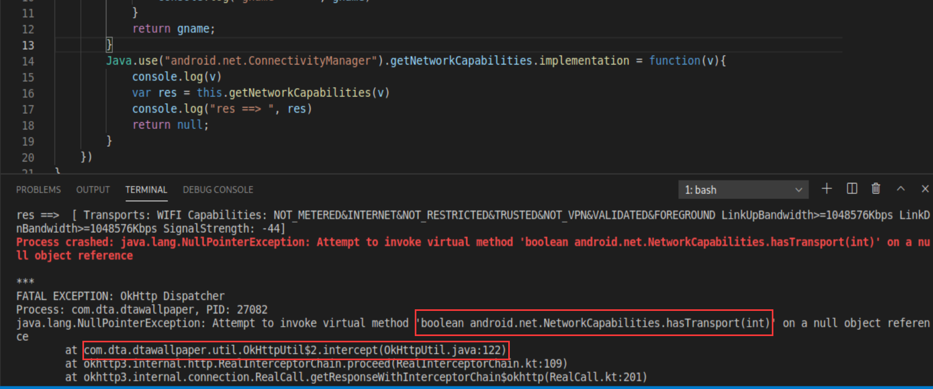This screenshot has width=933, height=389.
Task: Select the TERMINAL tab
Action: pos(146,190)
